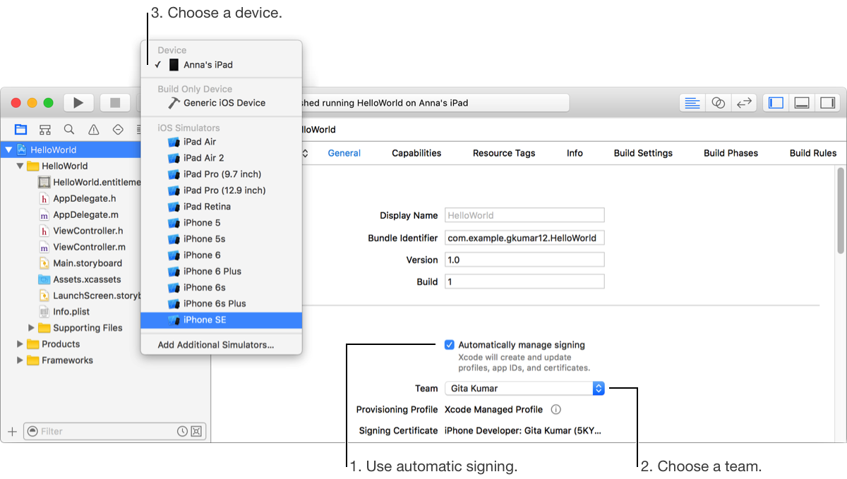Select Generic iOS Device menu item
Viewport: 847px width, 479px height.
222,102
